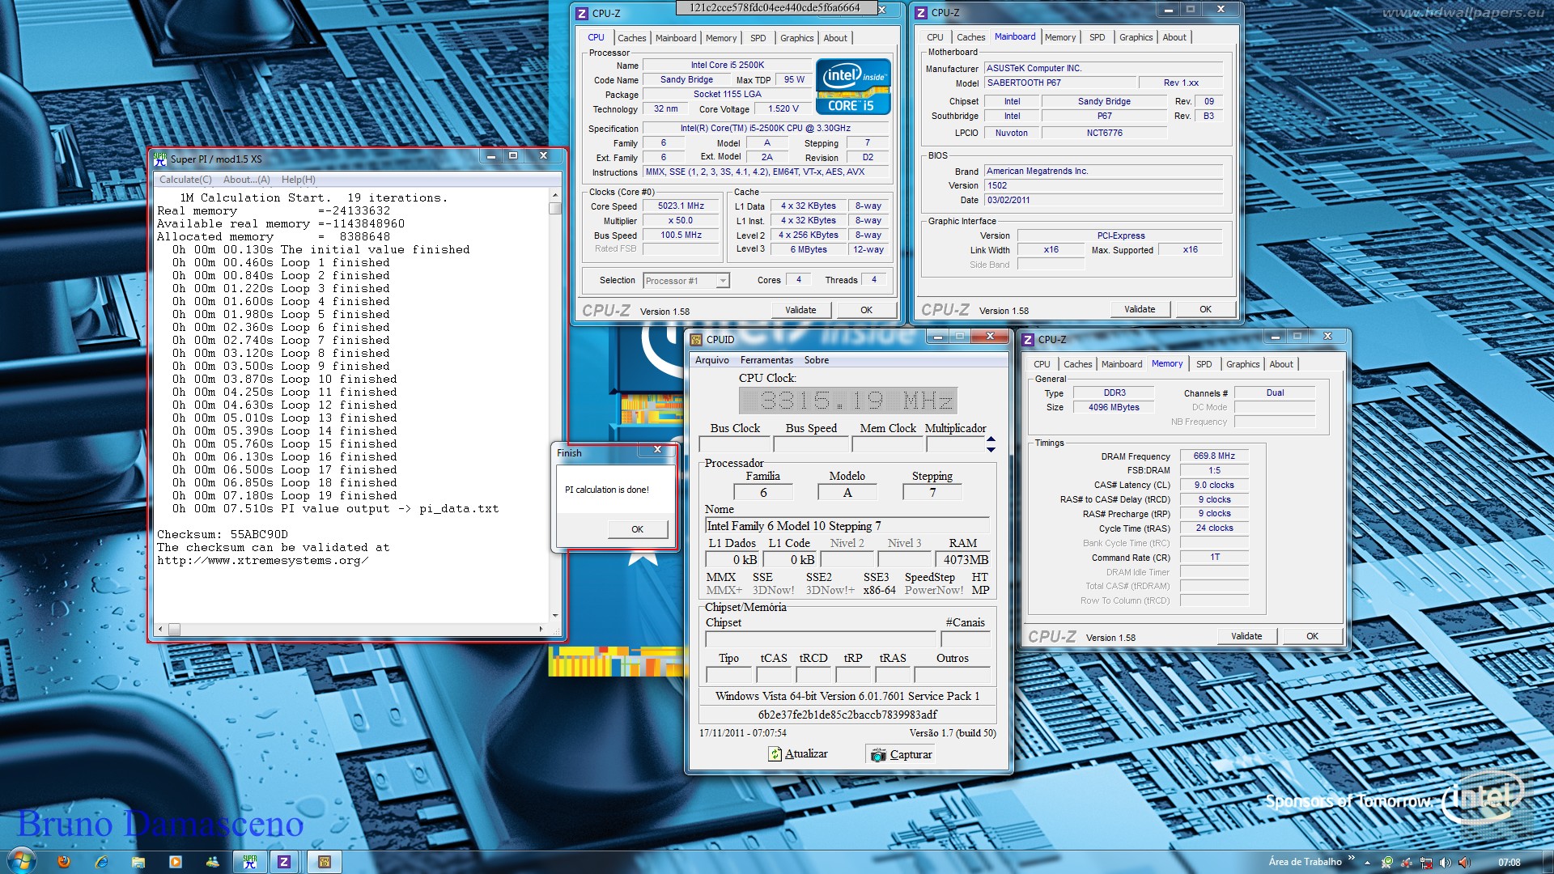Show hidden tray icons arrow
This screenshot has width=1554, height=874.
(1367, 863)
